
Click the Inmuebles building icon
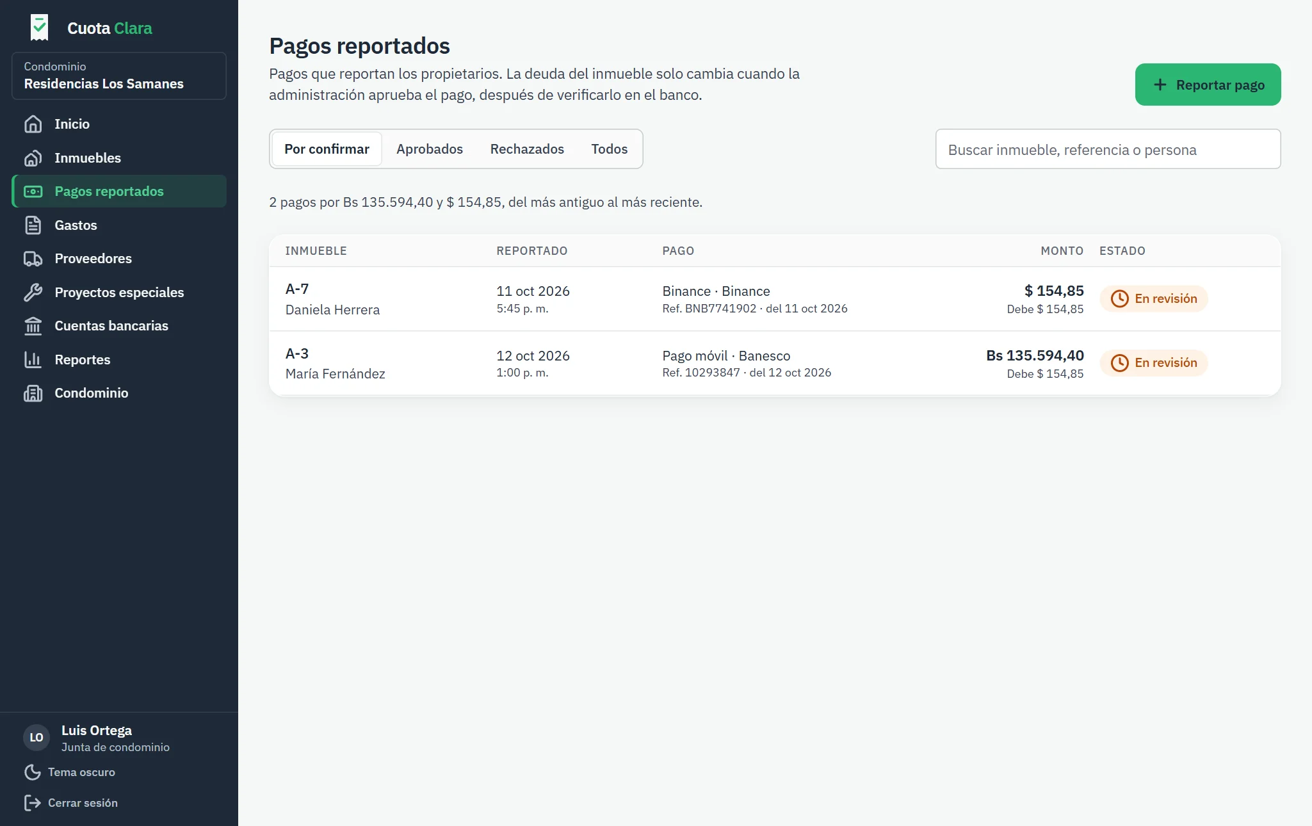pos(33,158)
